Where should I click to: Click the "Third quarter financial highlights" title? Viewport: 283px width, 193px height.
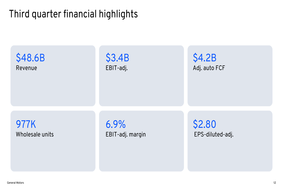coord(73,14)
